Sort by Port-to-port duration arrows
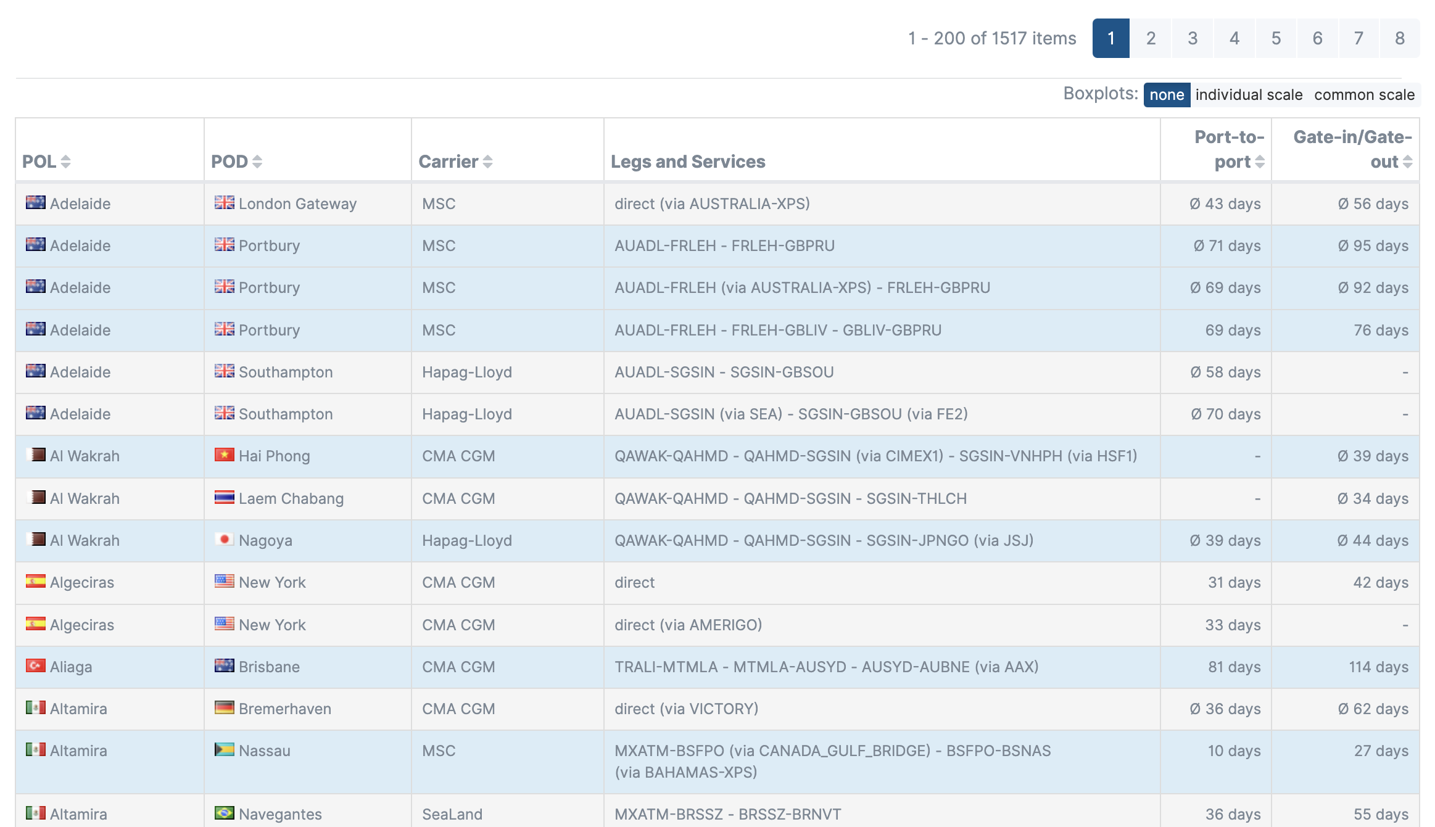Screen dimensions: 1435x827 (1260, 162)
